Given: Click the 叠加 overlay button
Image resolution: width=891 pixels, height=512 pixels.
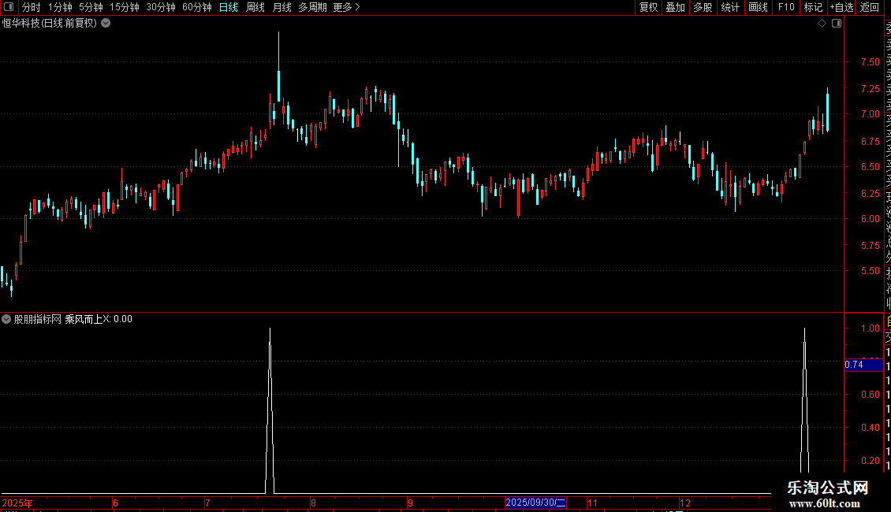Looking at the screenshot, I should (675, 7).
